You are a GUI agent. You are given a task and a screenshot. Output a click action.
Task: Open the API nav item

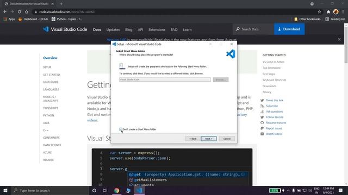(140, 30)
